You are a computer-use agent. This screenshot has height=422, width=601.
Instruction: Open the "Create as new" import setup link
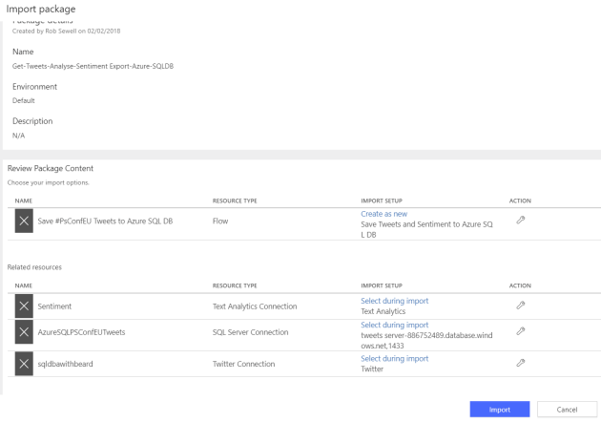click(386, 214)
